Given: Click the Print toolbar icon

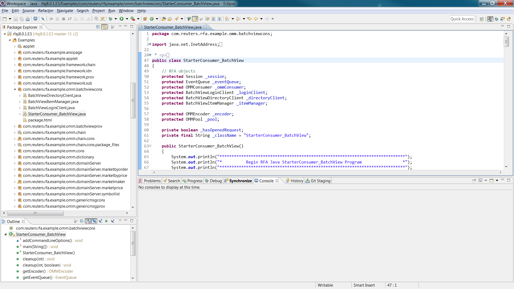Looking at the screenshot, I should click(28, 19).
